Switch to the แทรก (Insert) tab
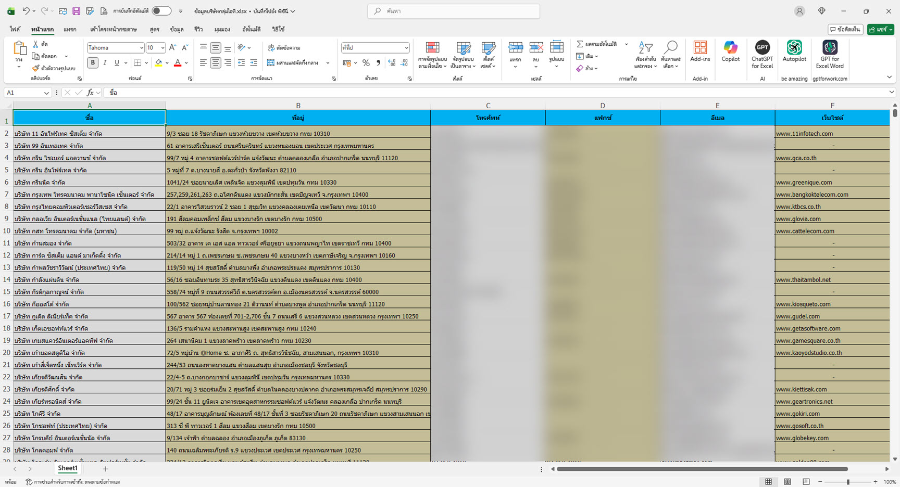 click(70, 30)
